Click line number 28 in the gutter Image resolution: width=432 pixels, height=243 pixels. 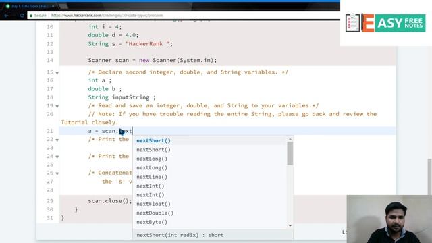click(50, 190)
